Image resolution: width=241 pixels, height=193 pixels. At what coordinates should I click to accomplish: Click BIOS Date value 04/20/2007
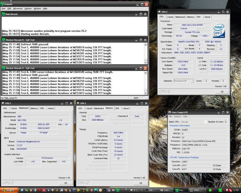click(x=42, y=149)
